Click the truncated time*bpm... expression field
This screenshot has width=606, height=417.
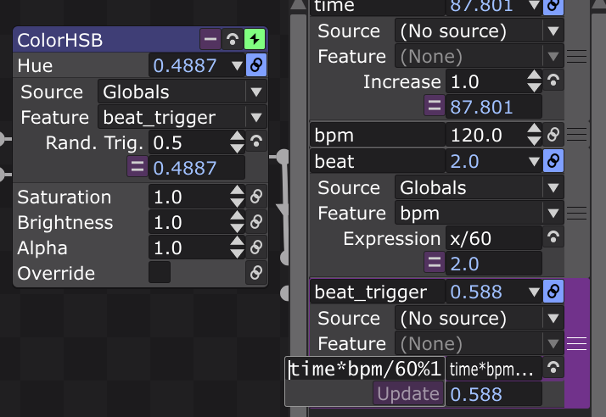click(493, 370)
